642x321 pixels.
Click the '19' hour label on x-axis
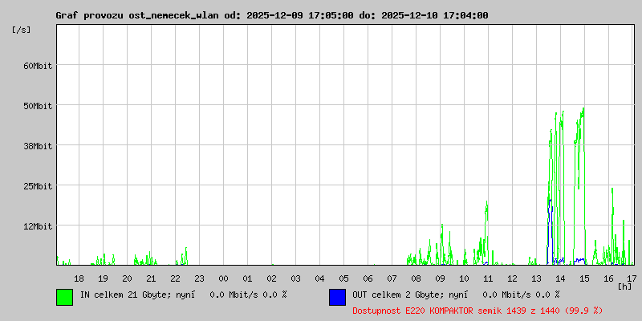click(x=103, y=278)
